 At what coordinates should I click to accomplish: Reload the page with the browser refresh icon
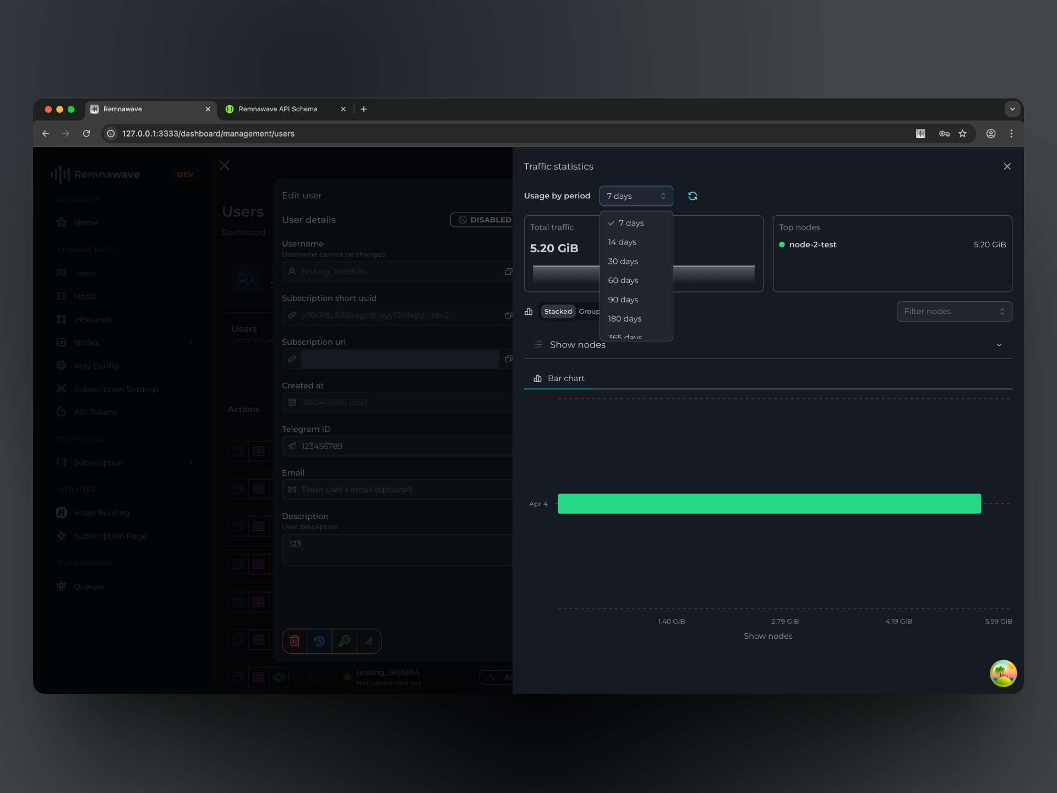click(x=86, y=133)
